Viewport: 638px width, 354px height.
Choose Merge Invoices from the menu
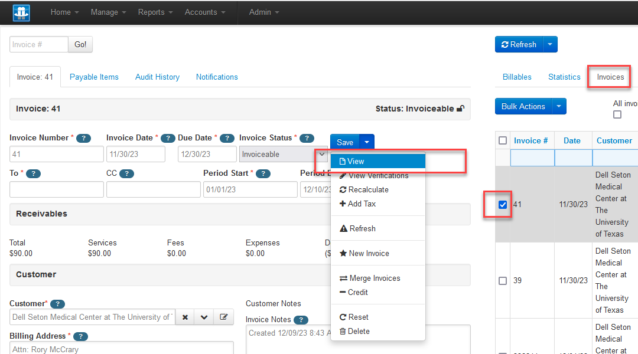pos(378,278)
